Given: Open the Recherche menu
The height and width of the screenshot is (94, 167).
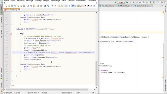Looking at the screenshot, I should click(21, 1).
